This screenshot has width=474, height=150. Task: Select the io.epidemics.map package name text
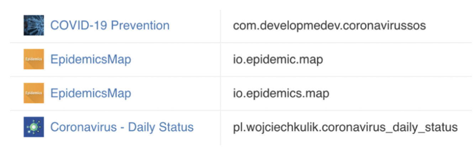pyautogui.click(x=281, y=93)
